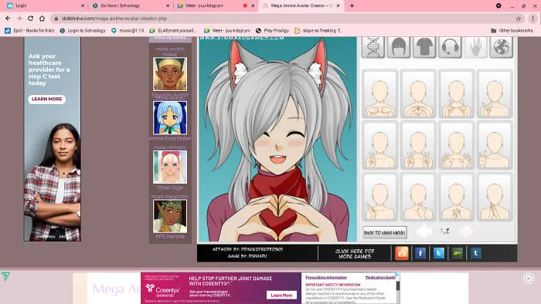Open the hand poses category icon
This screenshot has height=304, width=541.
pyautogui.click(x=475, y=47)
